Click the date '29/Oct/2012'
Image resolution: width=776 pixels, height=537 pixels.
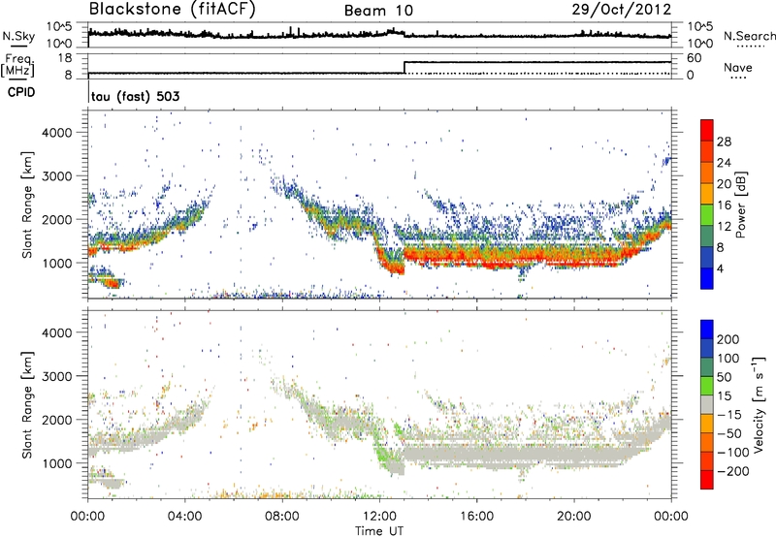622,10
